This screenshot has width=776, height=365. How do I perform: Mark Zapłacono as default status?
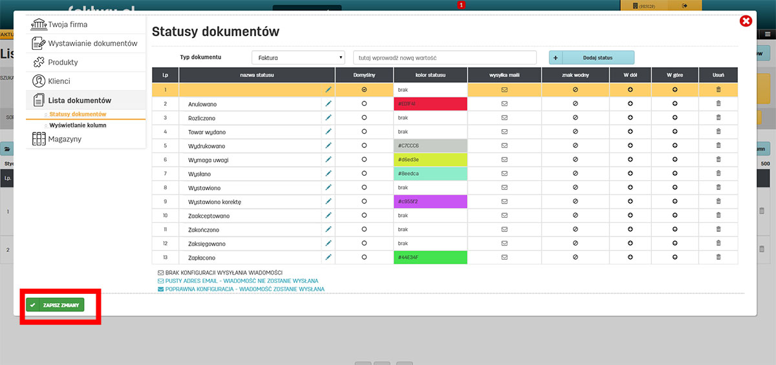point(364,258)
